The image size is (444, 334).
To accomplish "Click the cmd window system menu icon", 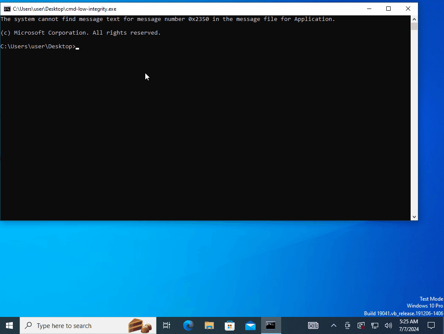I will 7,9.
